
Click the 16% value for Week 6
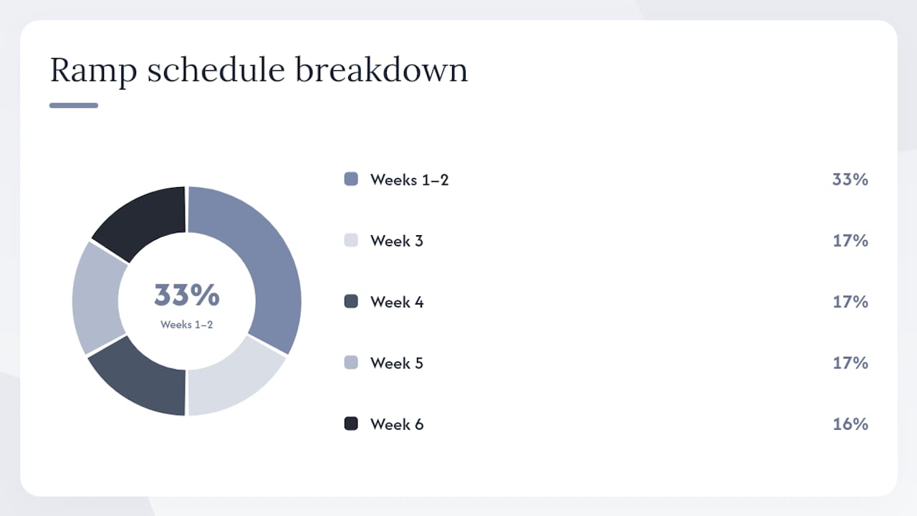click(850, 424)
